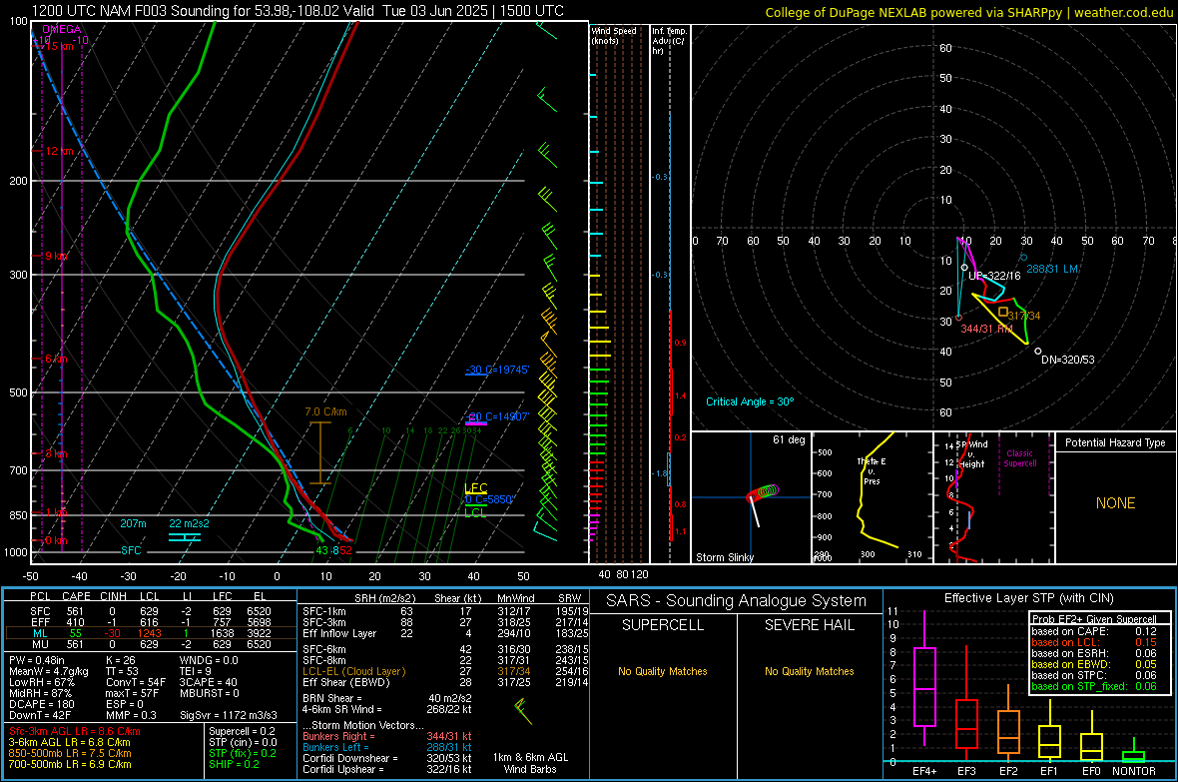This screenshot has height=782, width=1178.
Task: Click the 'Eff Inflow Layer' row
Action: pos(445,634)
